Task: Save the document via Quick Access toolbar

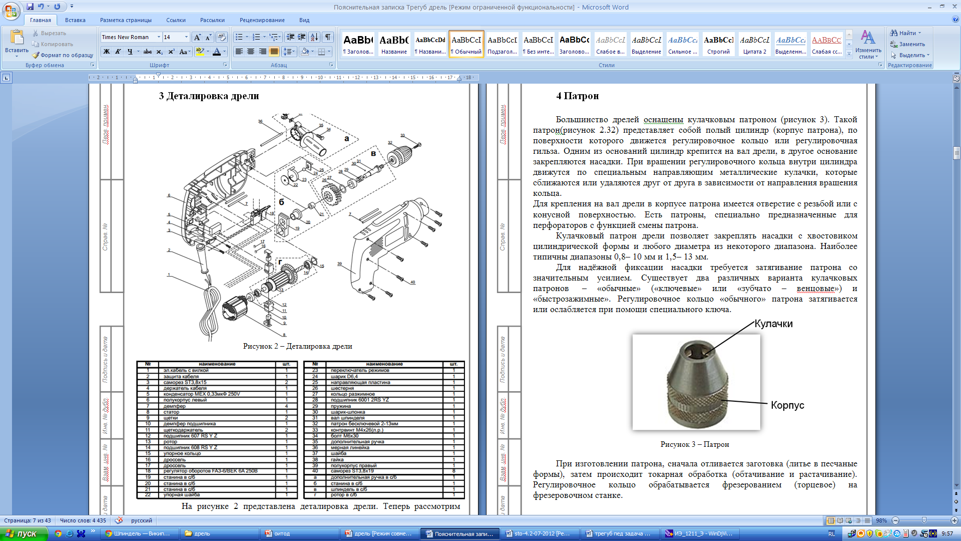Action: click(x=30, y=7)
